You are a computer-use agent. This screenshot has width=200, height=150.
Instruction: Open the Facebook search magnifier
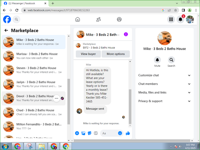(x=16, y=20)
